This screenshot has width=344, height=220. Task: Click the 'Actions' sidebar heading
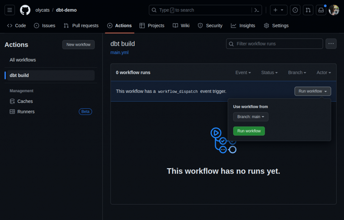[16, 45]
